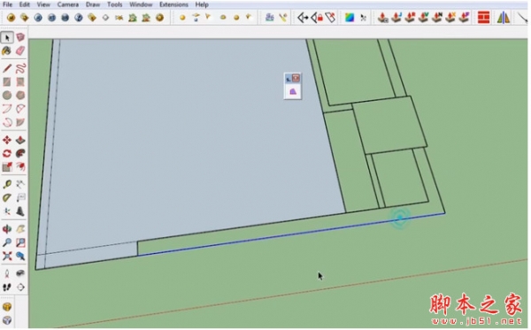Choose the Rotate tool
Screen dimensions: 531x330
click(7, 153)
